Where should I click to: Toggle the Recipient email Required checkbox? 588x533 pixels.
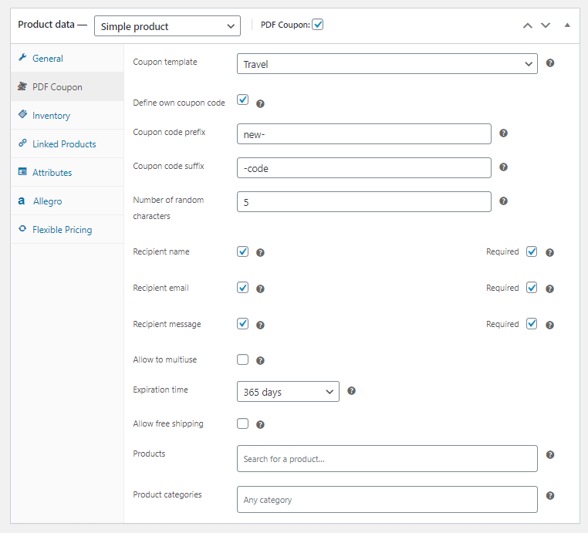(532, 288)
